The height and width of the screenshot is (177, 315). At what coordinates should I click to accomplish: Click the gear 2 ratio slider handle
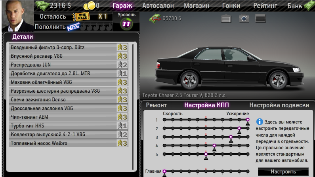pyautogui.click(x=239, y=128)
